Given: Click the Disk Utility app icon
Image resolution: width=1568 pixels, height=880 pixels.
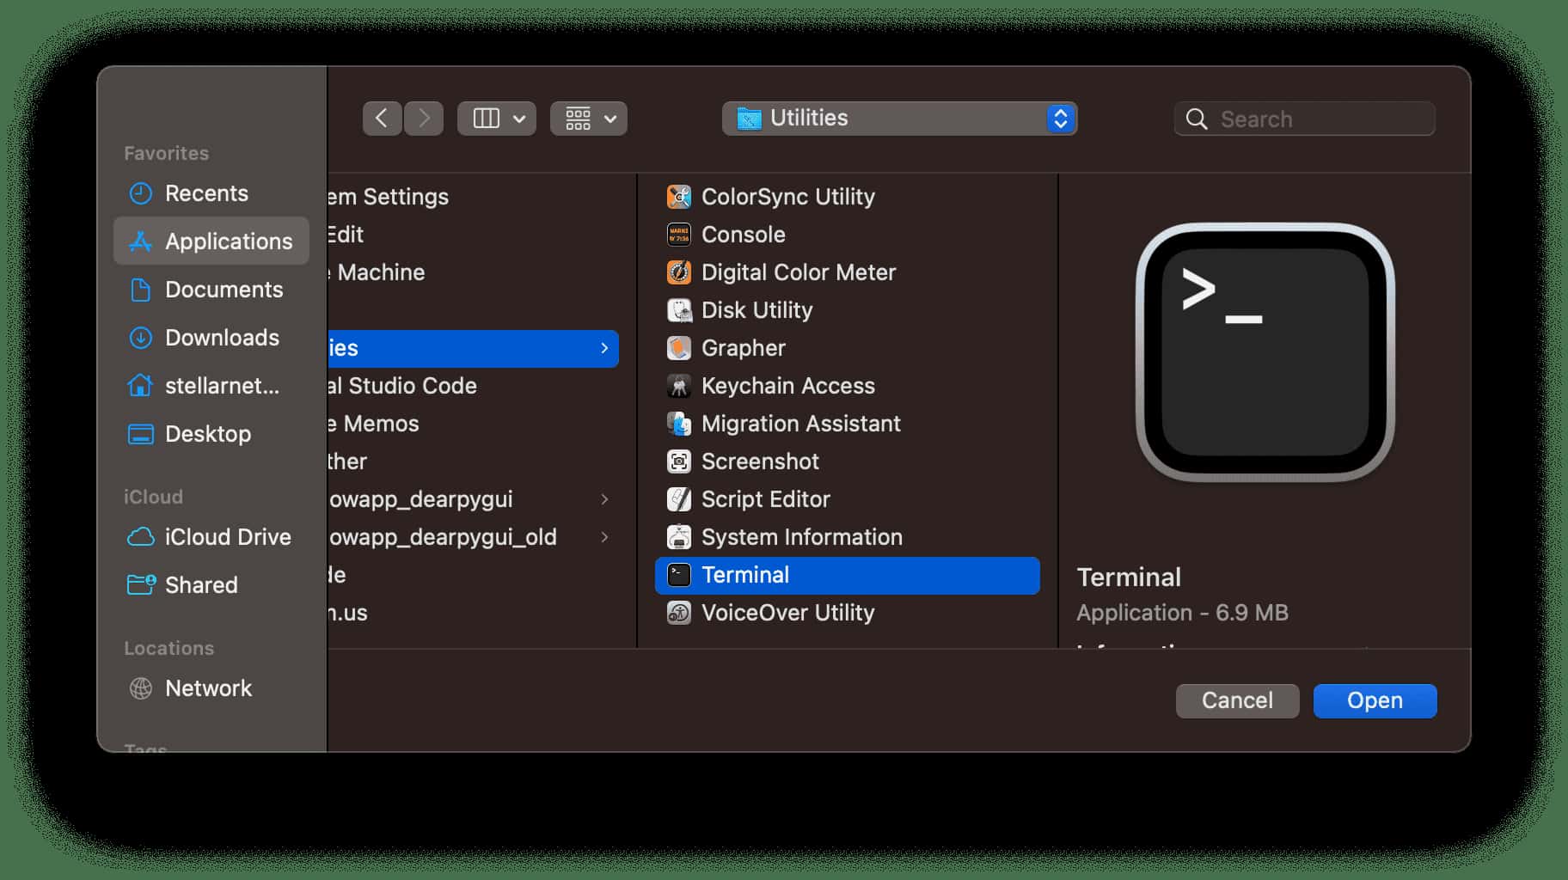Looking at the screenshot, I should coord(679,310).
